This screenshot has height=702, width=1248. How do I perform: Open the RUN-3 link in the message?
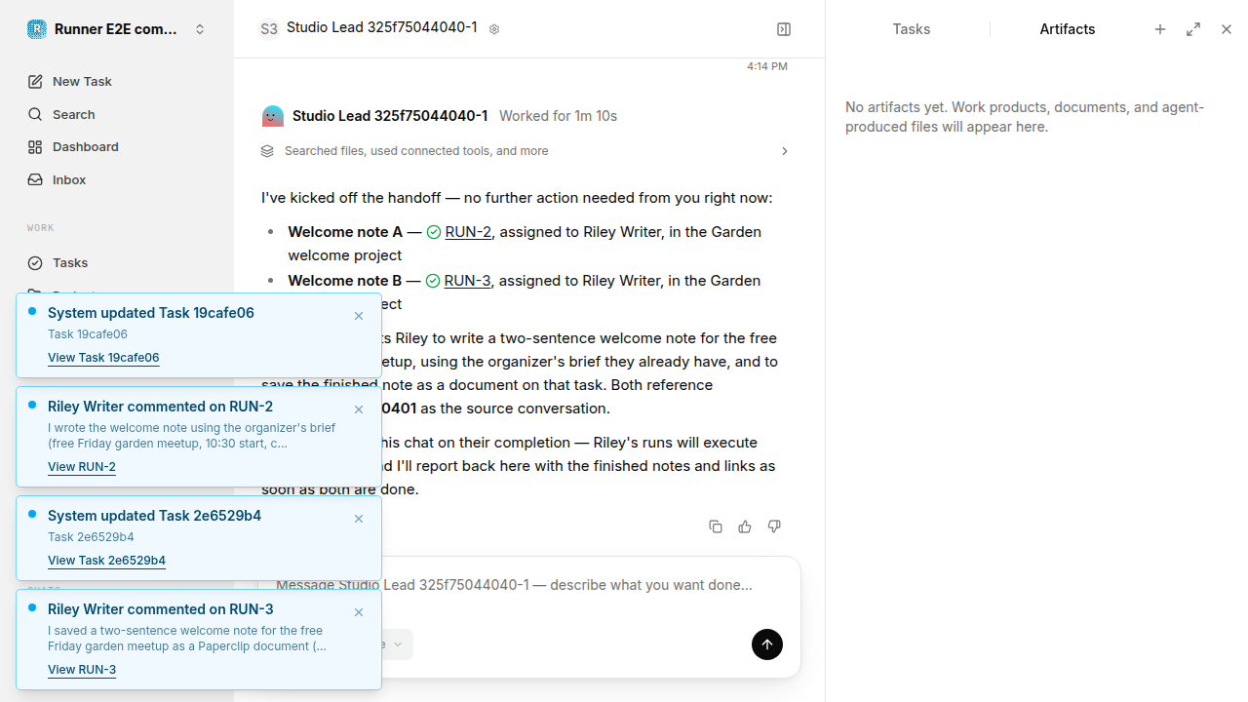[468, 281]
